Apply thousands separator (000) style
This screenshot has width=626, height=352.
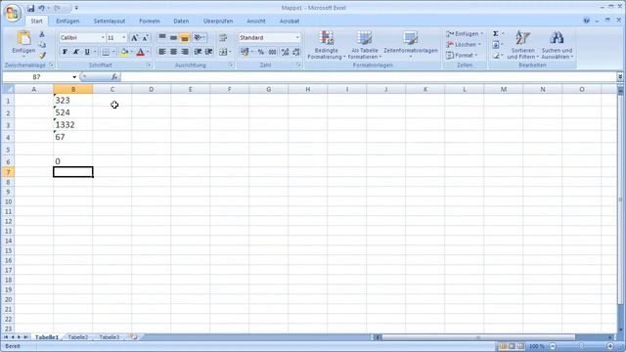[272, 52]
